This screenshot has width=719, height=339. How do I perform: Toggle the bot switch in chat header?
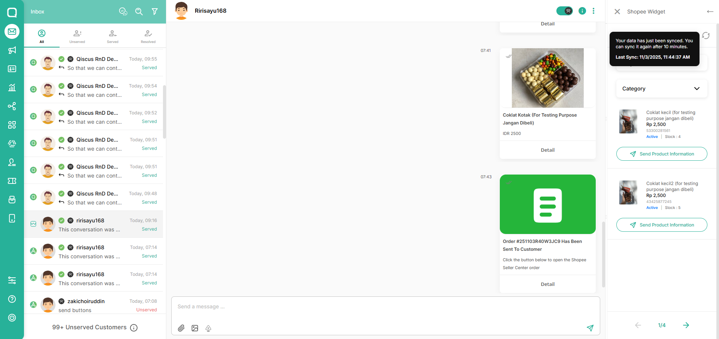565,11
